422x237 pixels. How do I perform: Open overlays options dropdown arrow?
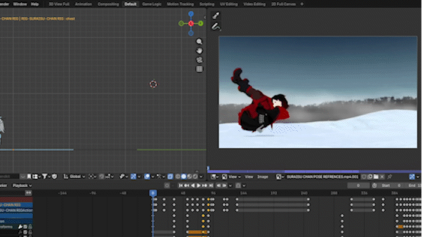click(x=152, y=177)
